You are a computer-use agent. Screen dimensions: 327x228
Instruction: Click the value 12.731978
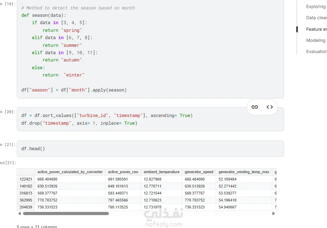153,207
